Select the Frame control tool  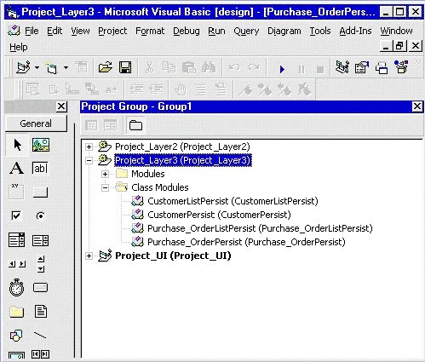point(16,192)
